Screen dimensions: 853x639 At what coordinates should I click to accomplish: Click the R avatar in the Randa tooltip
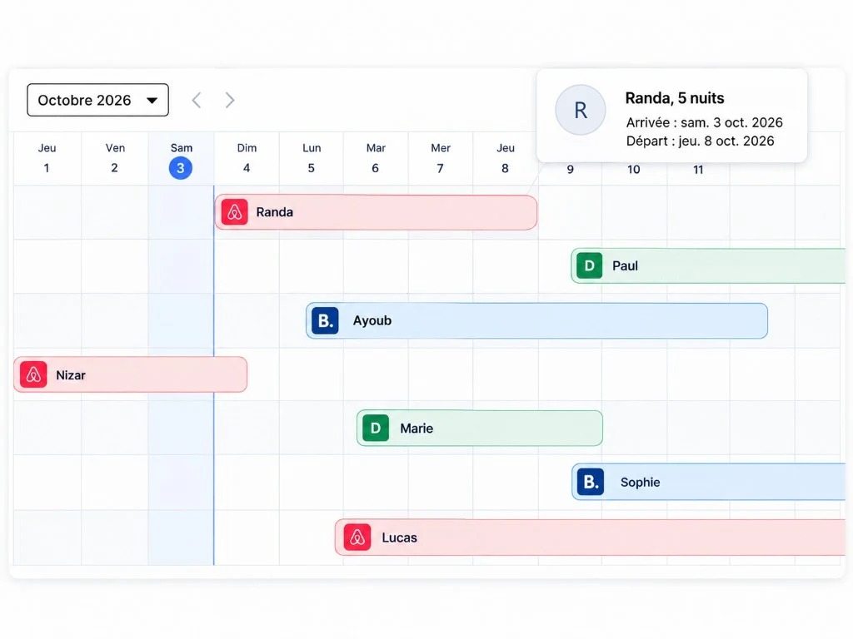click(x=581, y=111)
